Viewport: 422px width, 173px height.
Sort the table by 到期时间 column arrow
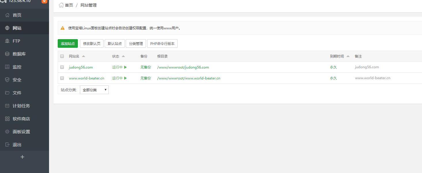(348, 56)
